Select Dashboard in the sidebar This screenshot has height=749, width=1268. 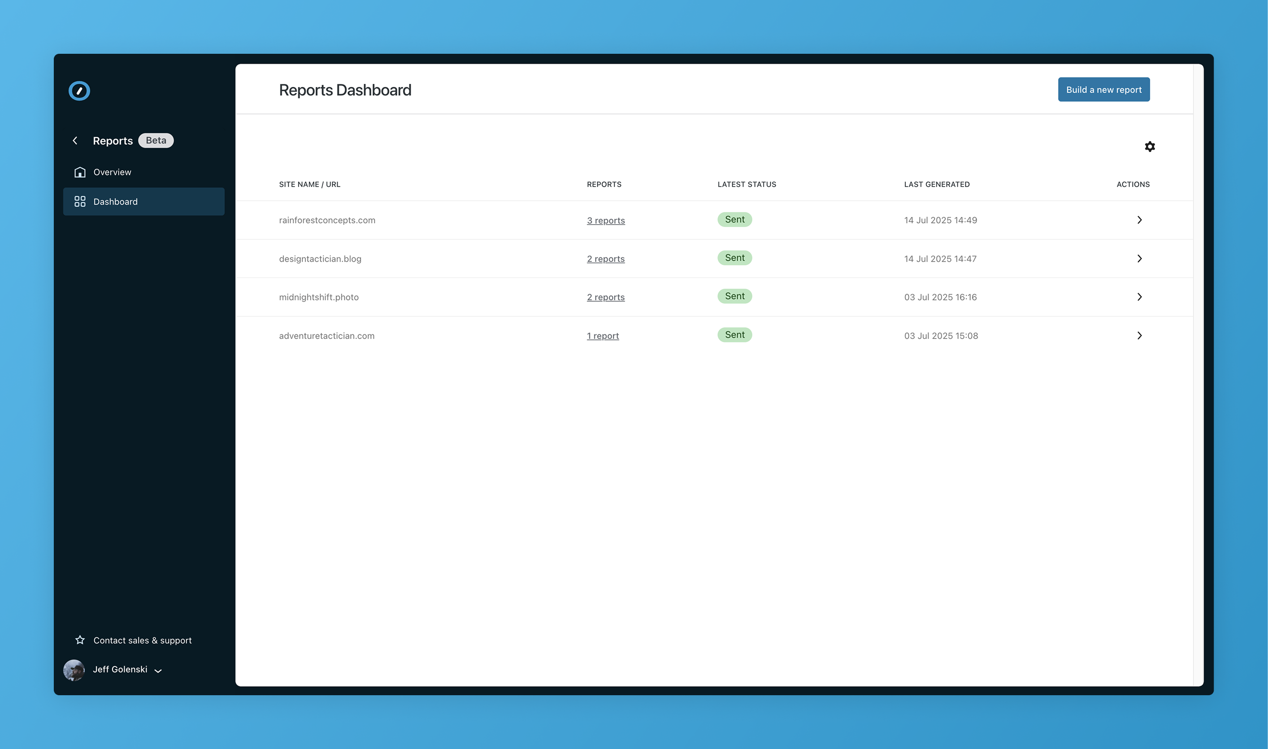click(x=115, y=201)
